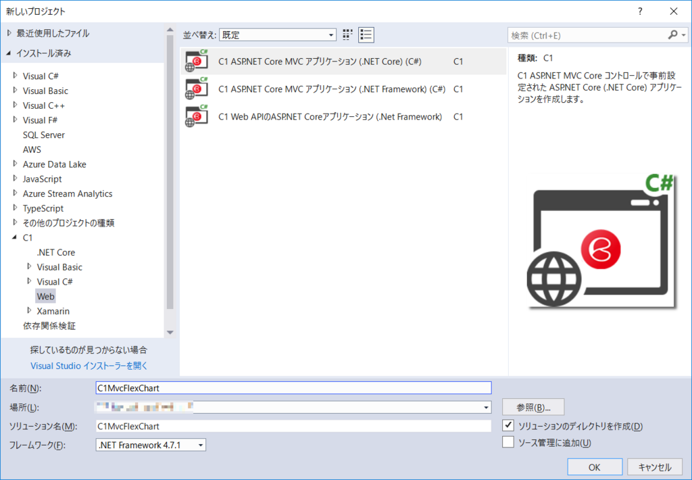692x480 pixels.
Task: Expand the Azure Data Lake node
Action: click(x=16, y=164)
